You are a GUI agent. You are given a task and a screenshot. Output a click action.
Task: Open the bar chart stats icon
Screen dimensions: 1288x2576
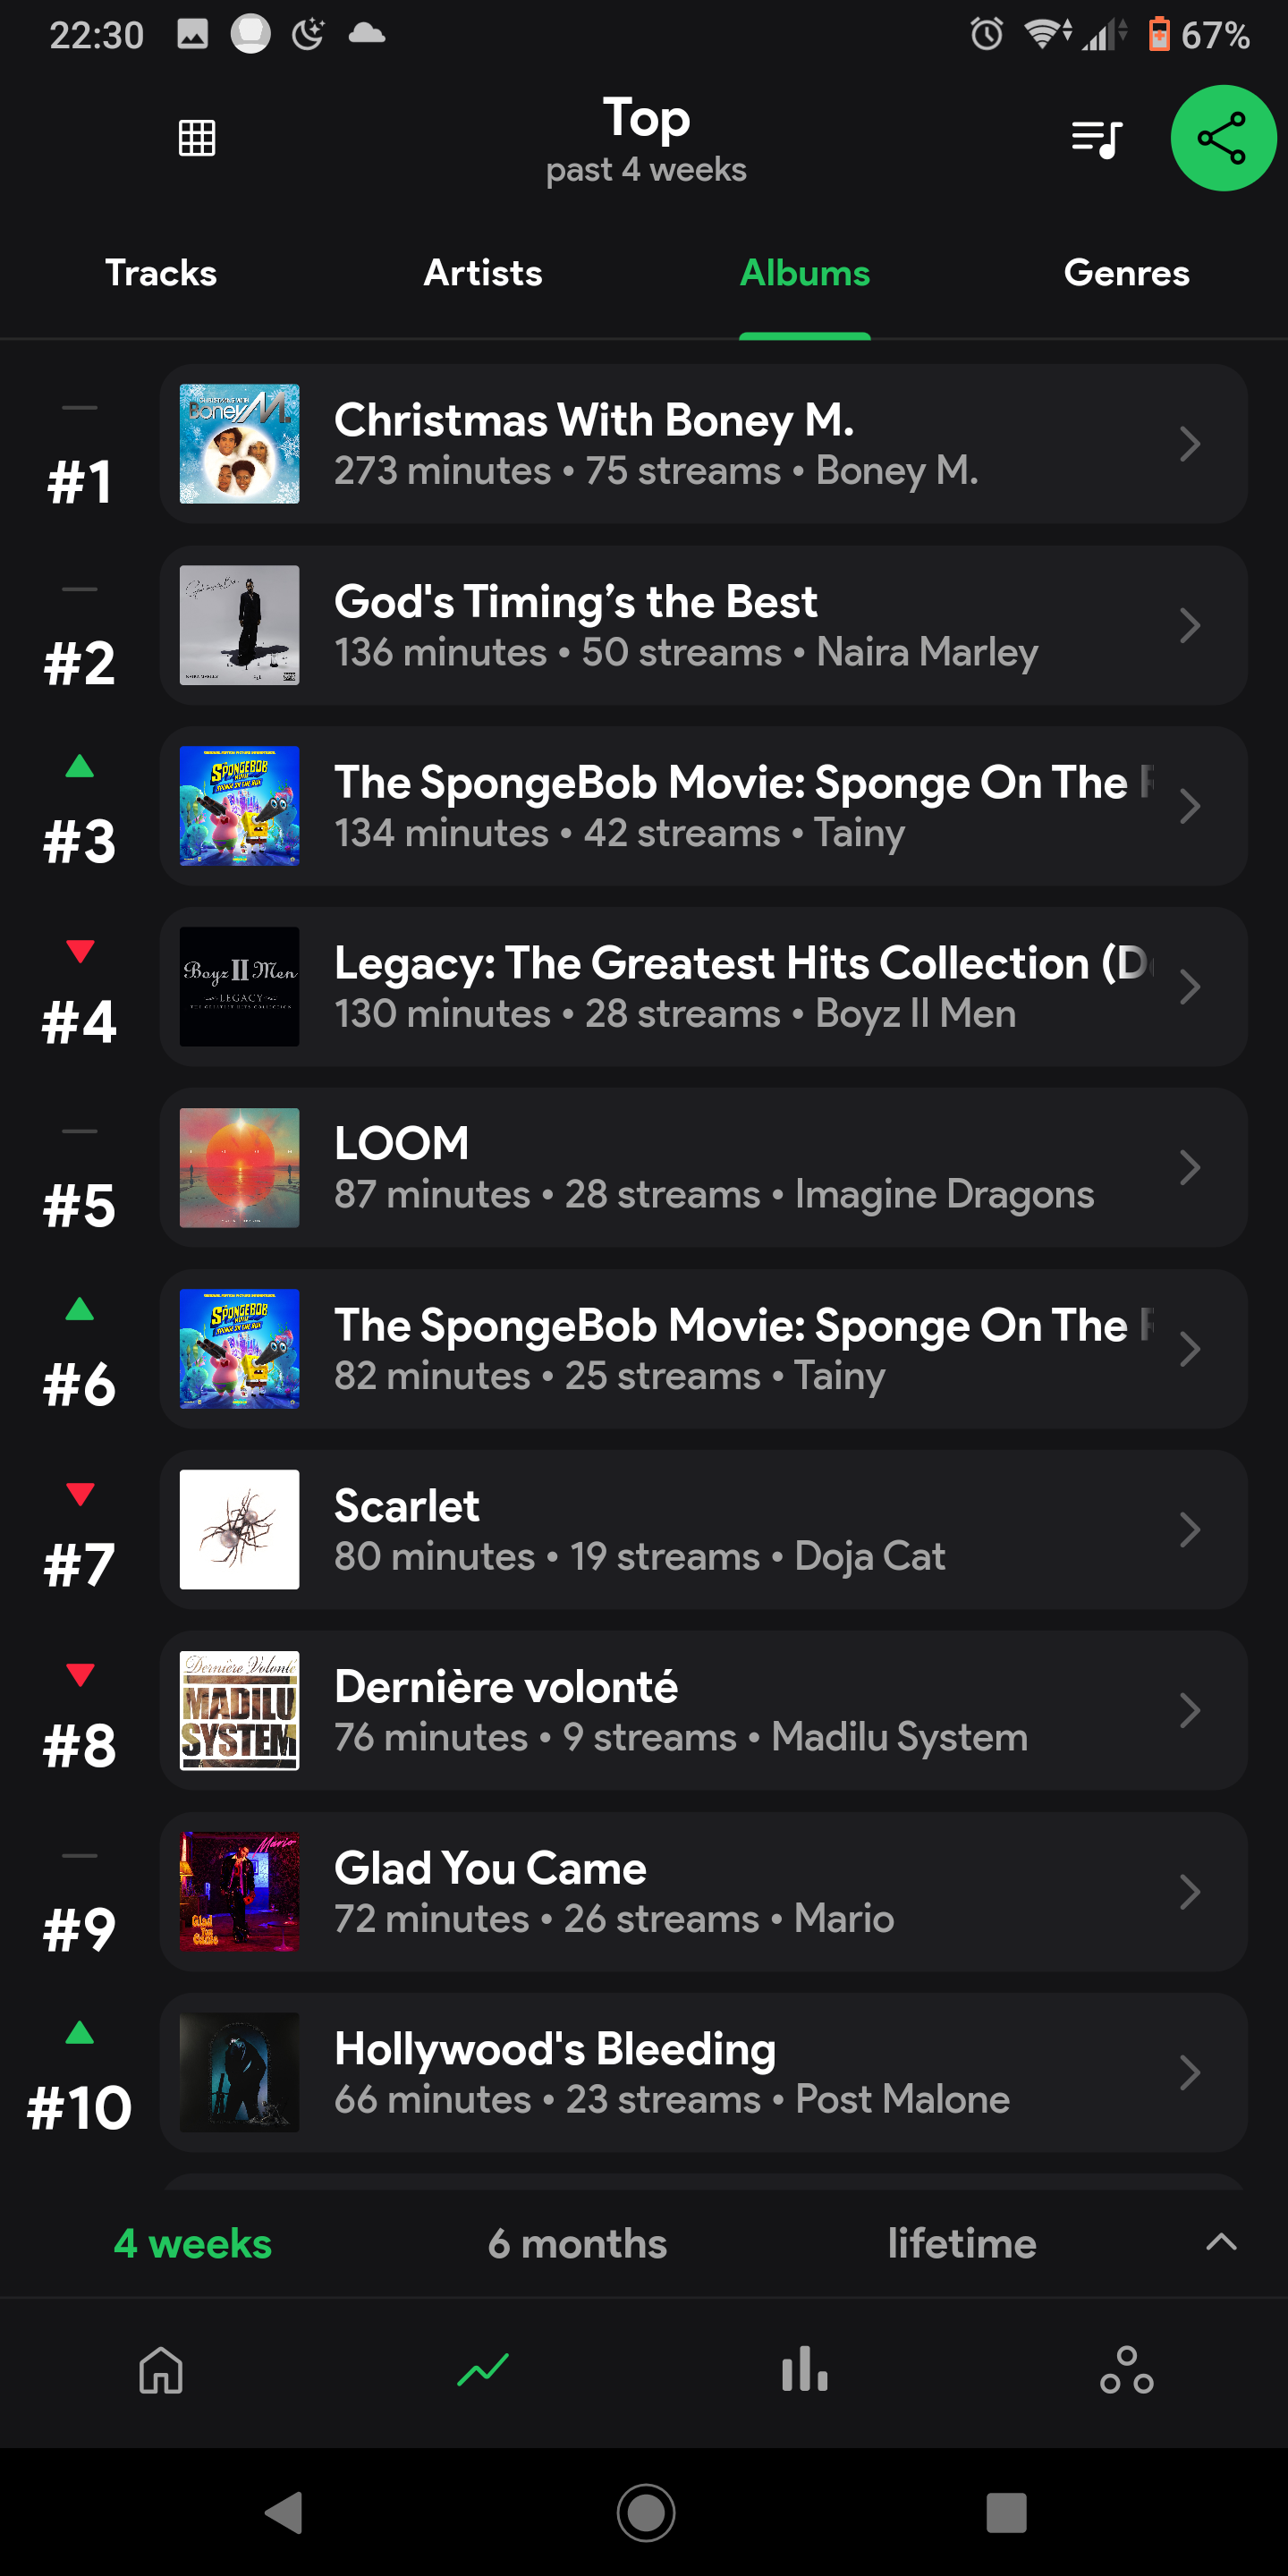coord(804,2370)
